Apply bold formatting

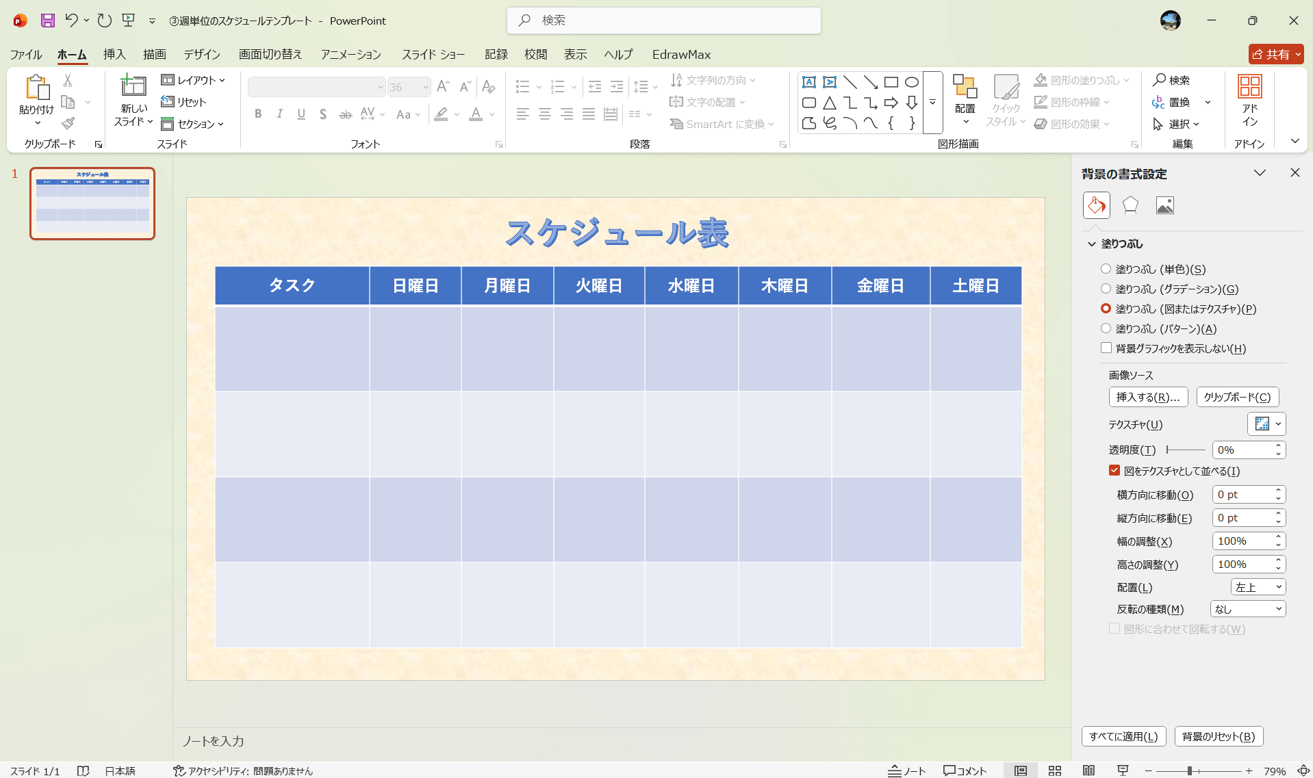pos(258,114)
